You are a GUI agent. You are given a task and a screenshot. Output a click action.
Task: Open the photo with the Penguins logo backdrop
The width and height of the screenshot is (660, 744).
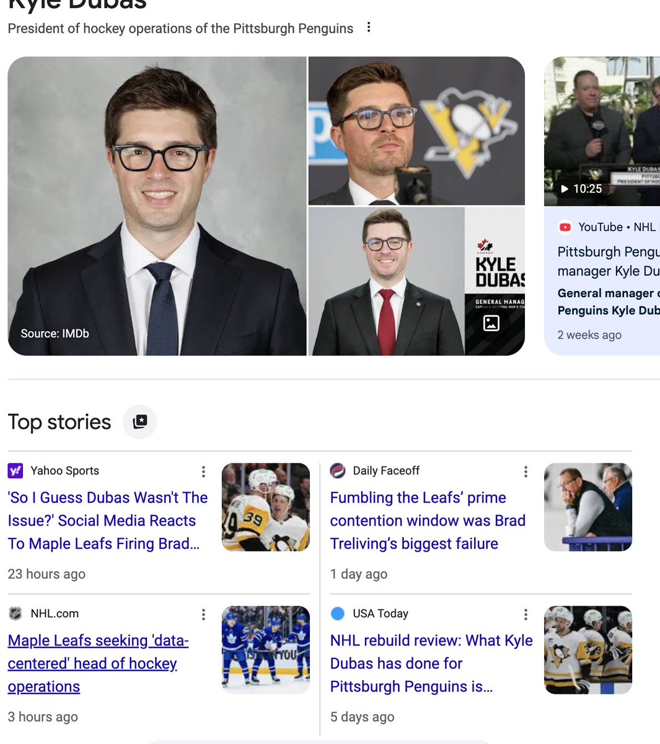(416, 131)
